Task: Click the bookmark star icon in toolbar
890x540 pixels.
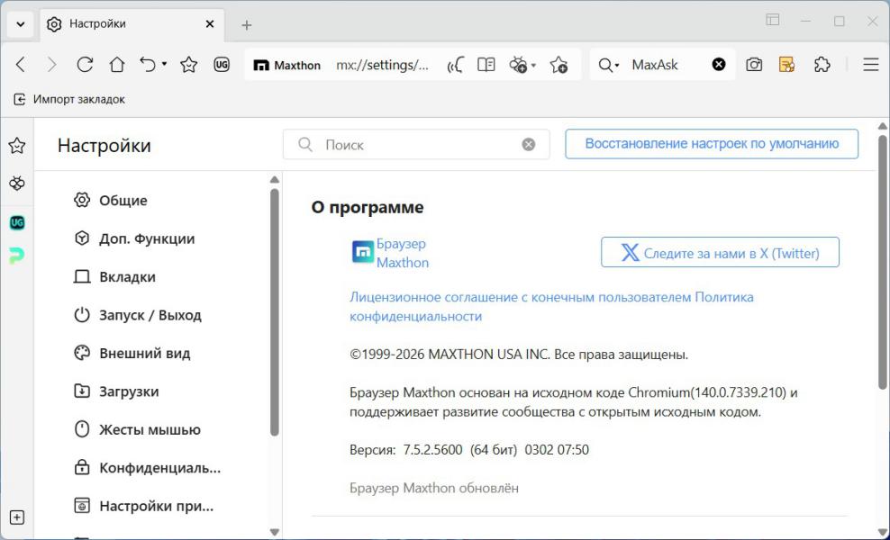Action: coord(188,65)
